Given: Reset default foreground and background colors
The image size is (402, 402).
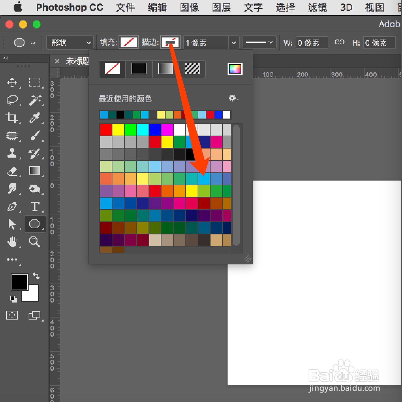Looking at the screenshot, I should [13, 299].
